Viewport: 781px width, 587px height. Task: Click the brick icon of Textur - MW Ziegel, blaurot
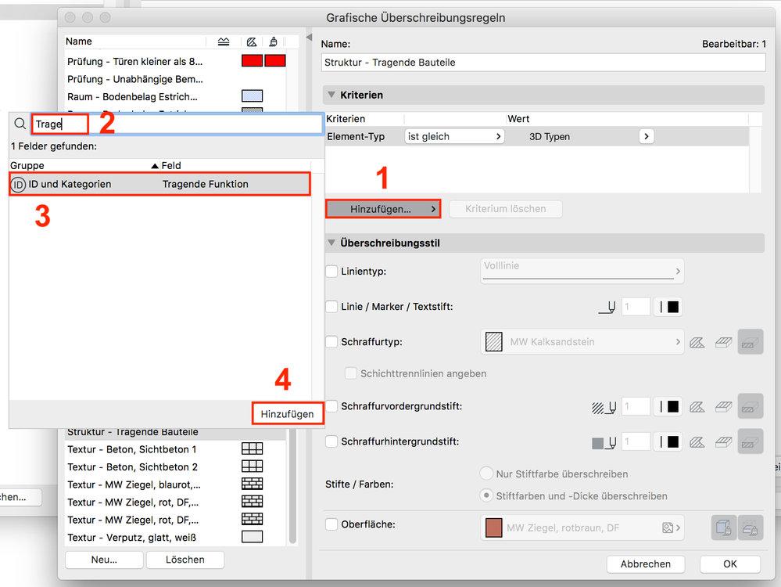252,484
